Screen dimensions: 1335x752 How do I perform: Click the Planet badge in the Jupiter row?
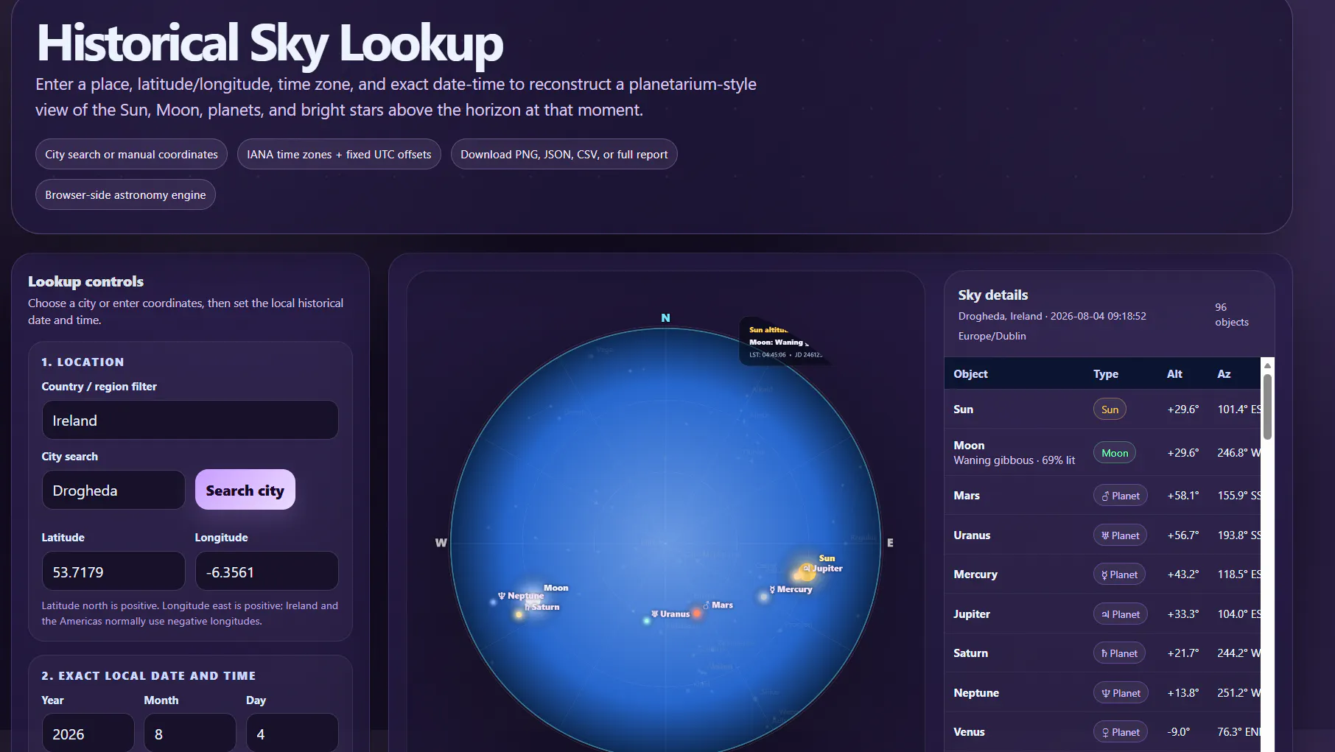click(1120, 614)
